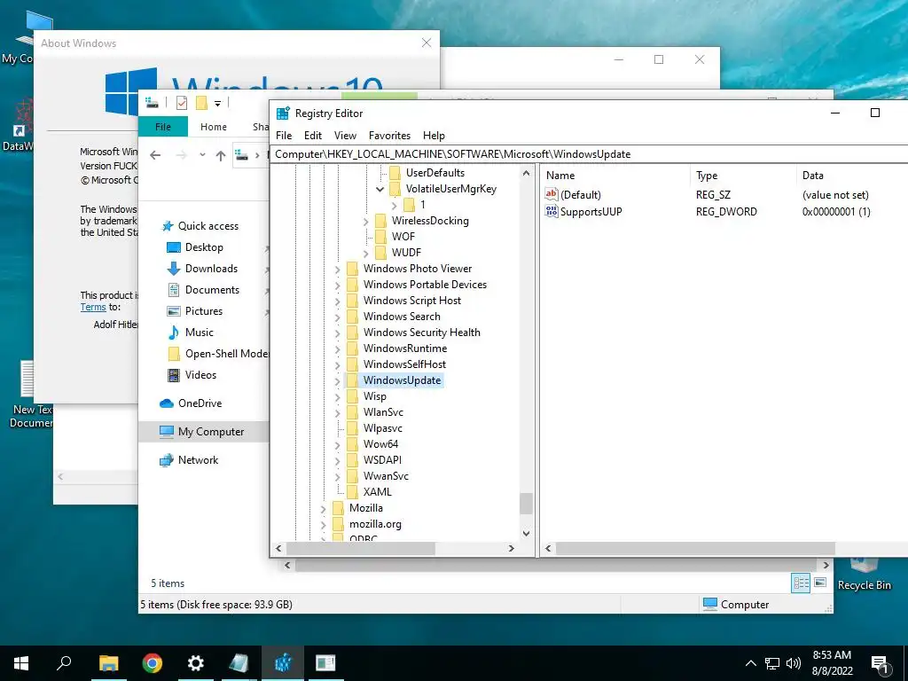Screen dimensions: 908x681
Task: Expand the Windows Search key
Action: pos(338,317)
